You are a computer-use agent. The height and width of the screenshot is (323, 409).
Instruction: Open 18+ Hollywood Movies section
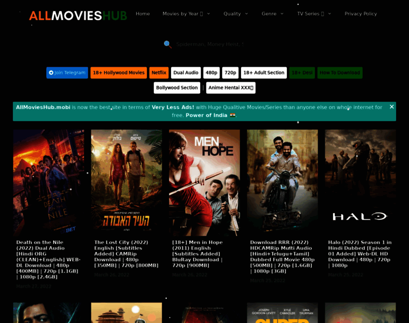[x=119, y=73]
